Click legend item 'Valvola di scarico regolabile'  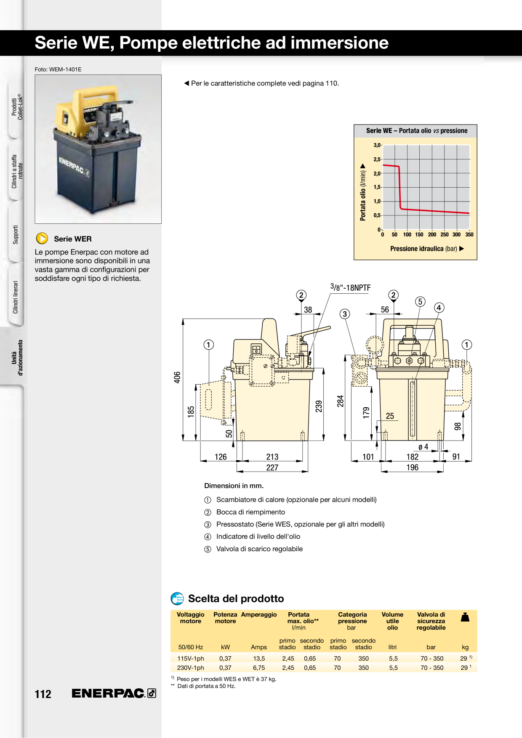(x=259, y=549)
